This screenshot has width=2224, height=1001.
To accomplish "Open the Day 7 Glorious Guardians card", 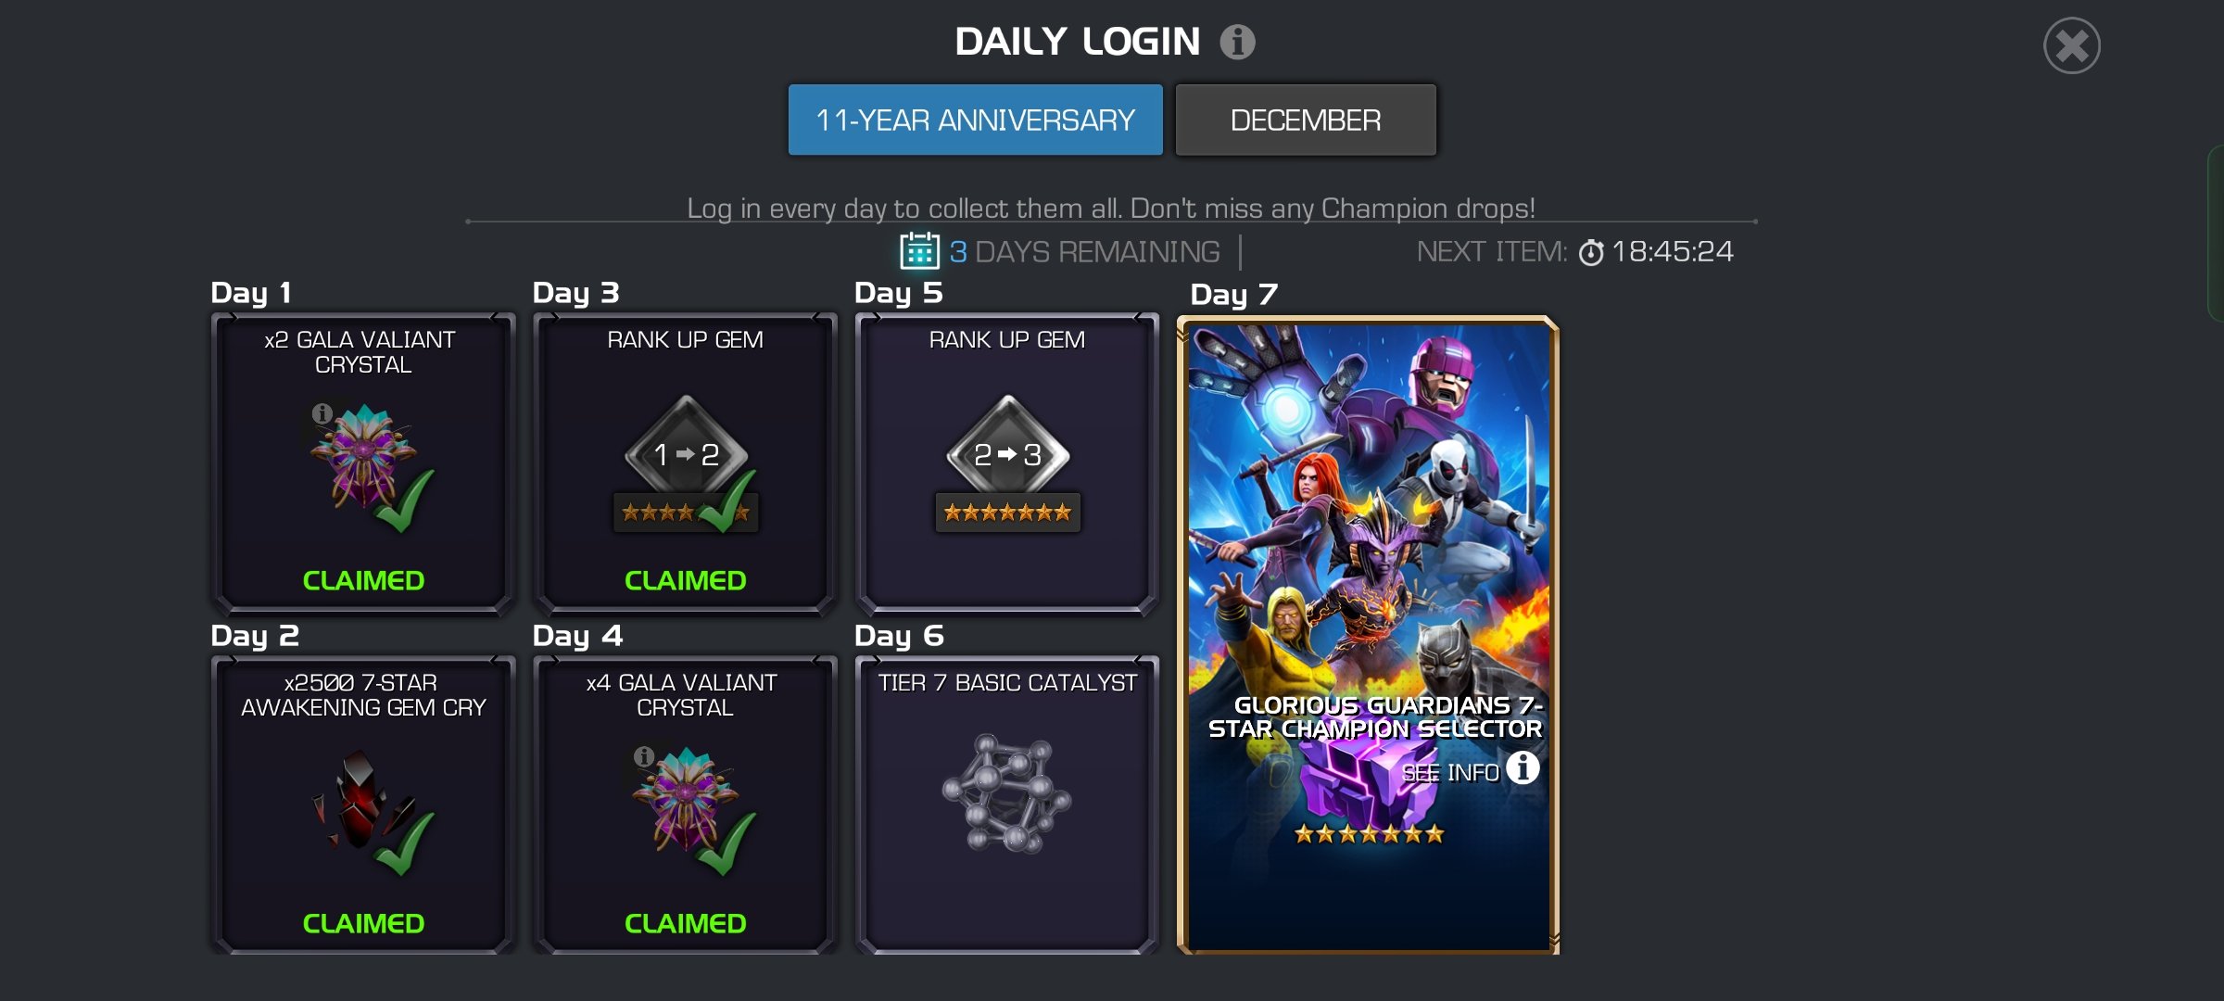I will coord(1368,635).
